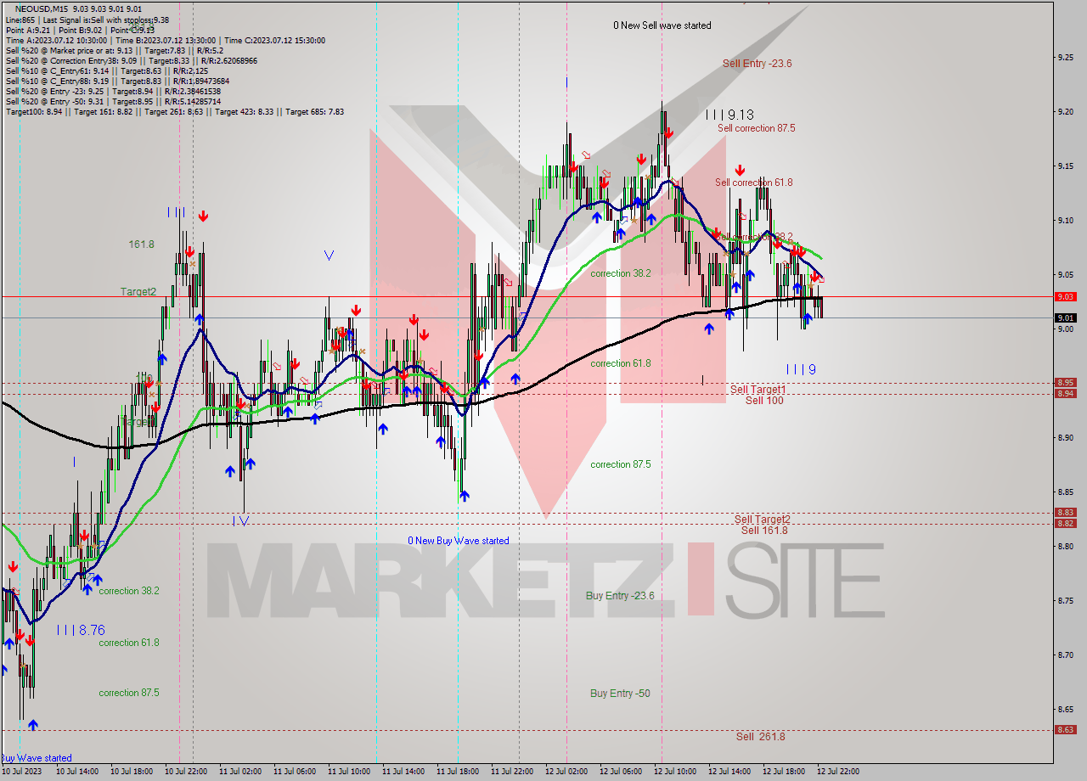Click the red 8.83 price tag

point(1066,513)
